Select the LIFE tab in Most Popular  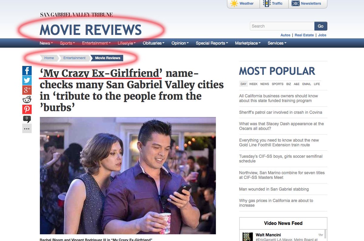[x=317, y=84]
